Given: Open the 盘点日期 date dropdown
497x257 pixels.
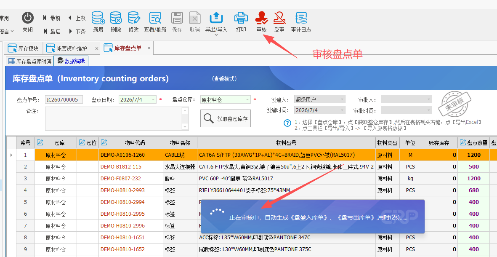Looking at the screenshot, I should click(154, 99).
